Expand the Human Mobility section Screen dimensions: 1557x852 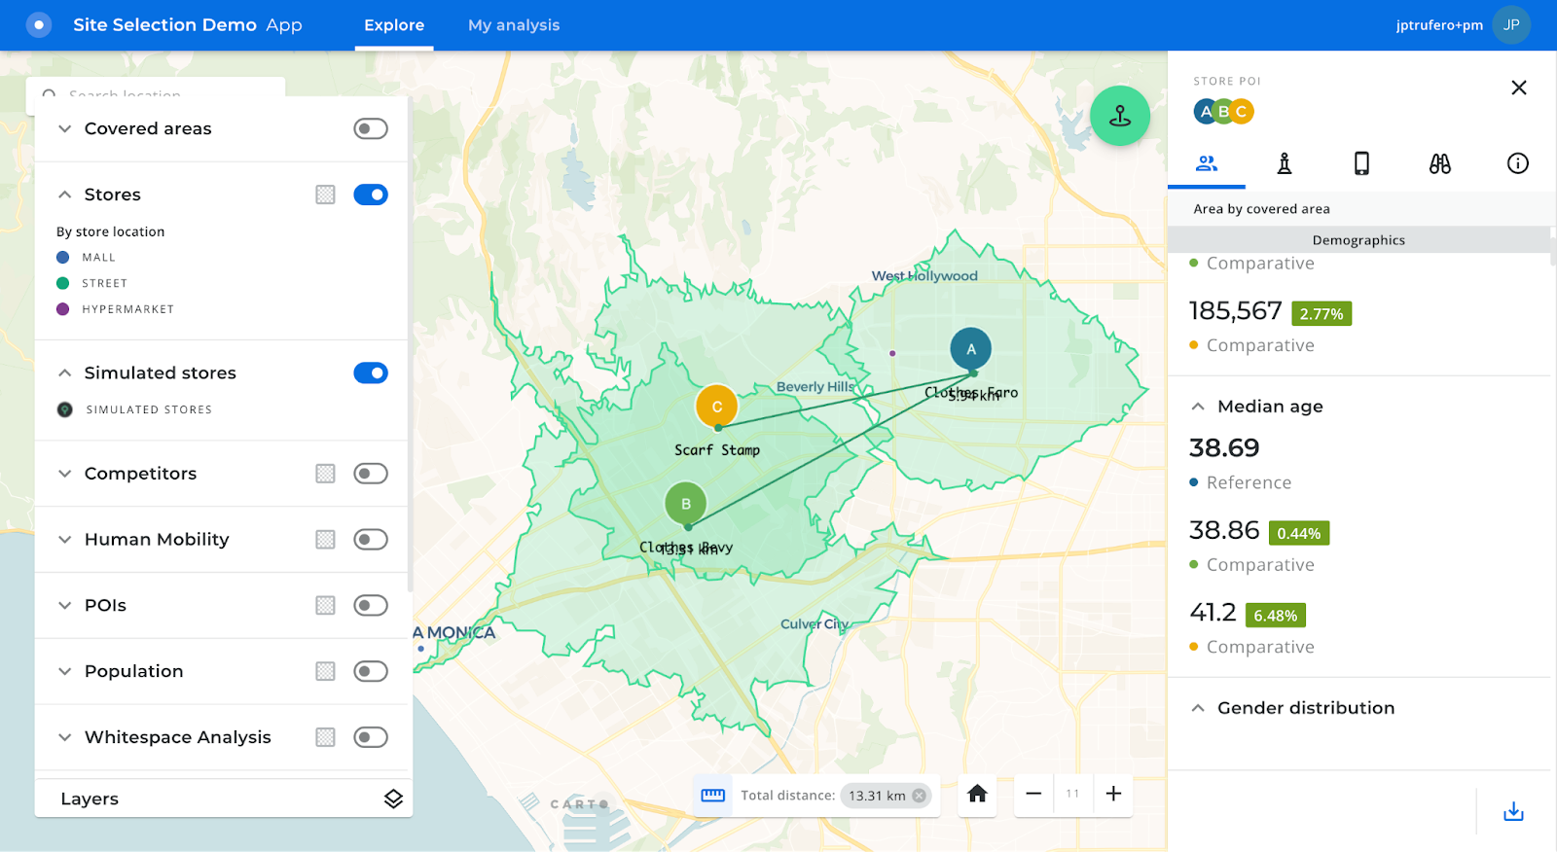pos(65,540)
